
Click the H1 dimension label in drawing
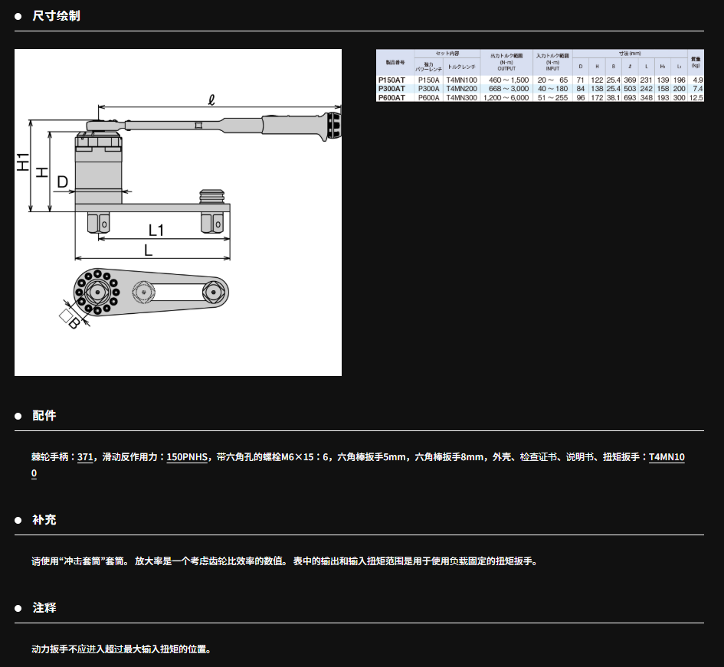[x=24, y=162]
